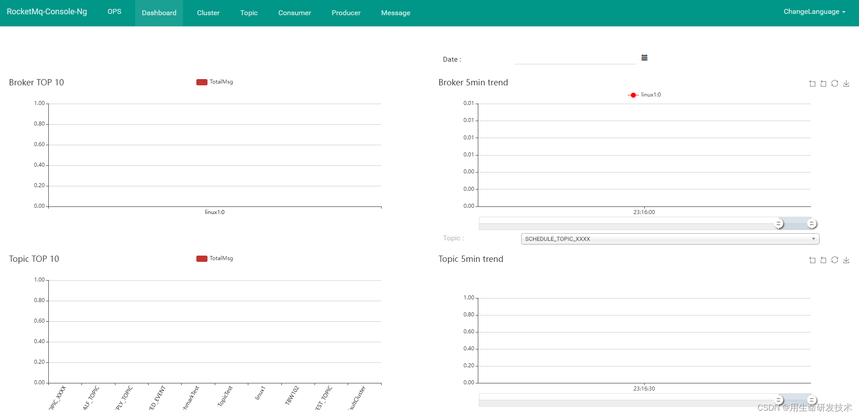Click right zoom handle of Broker trend slider
This screenshot has width=859, height=416.
tap(812, 223)
